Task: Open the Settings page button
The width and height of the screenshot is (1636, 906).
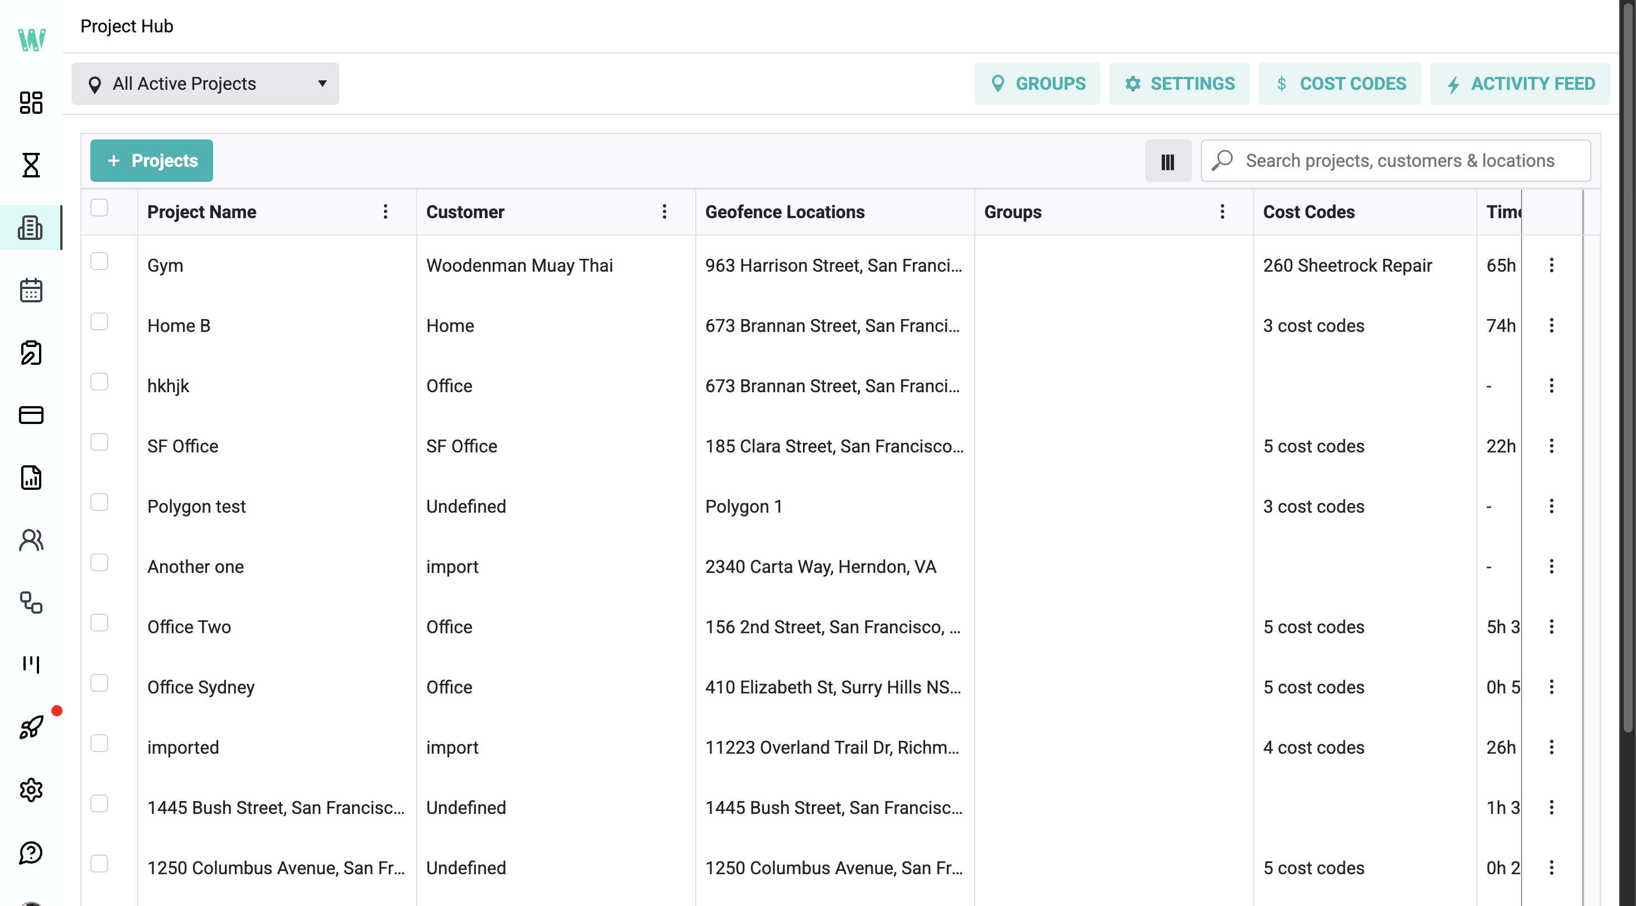Action: 1180,84
